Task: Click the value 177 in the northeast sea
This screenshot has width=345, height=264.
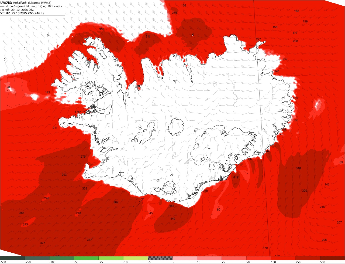Action: point(295,33)
